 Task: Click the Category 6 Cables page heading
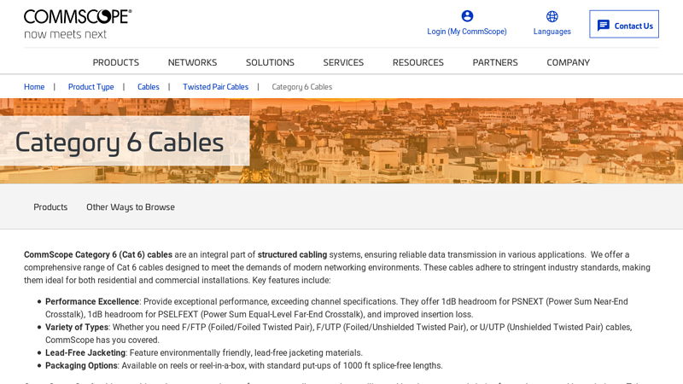120,143
